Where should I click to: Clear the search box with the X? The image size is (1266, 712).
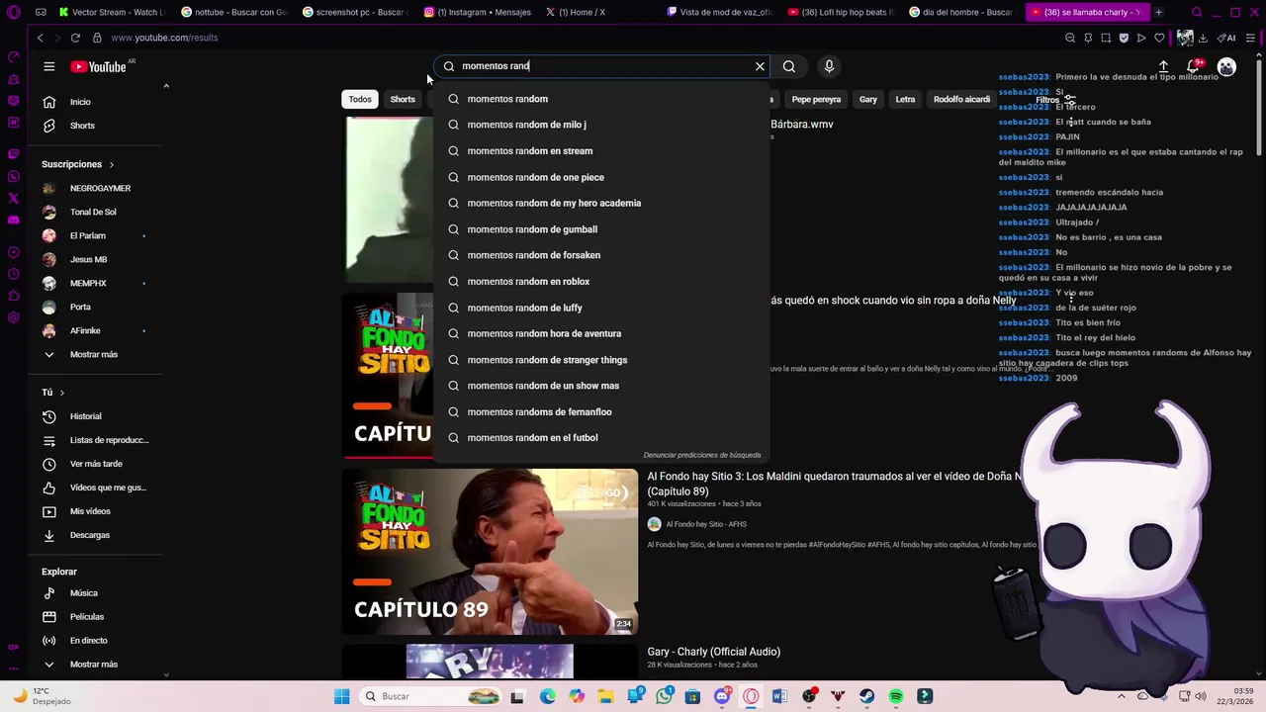(760, 66)
